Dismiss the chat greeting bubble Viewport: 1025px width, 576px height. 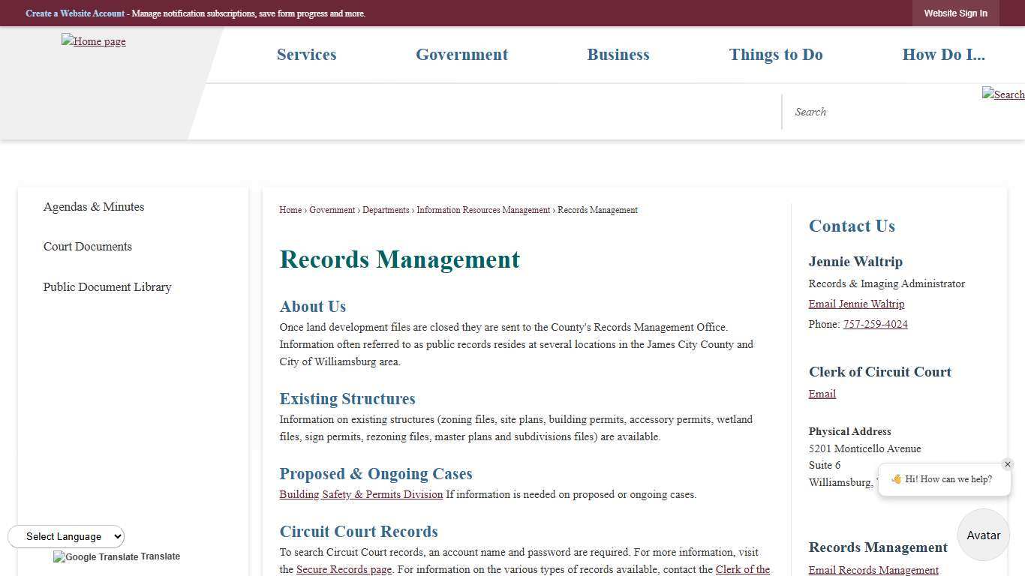[1008, 464]
